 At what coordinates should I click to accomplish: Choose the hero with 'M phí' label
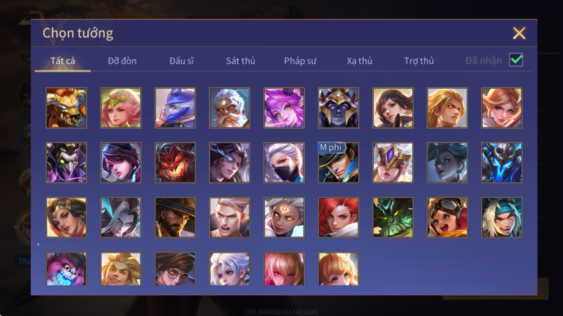(x=338, y=162)
